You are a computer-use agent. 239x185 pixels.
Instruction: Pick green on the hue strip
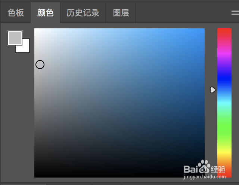pyautogui.click(x=224, y=126)
